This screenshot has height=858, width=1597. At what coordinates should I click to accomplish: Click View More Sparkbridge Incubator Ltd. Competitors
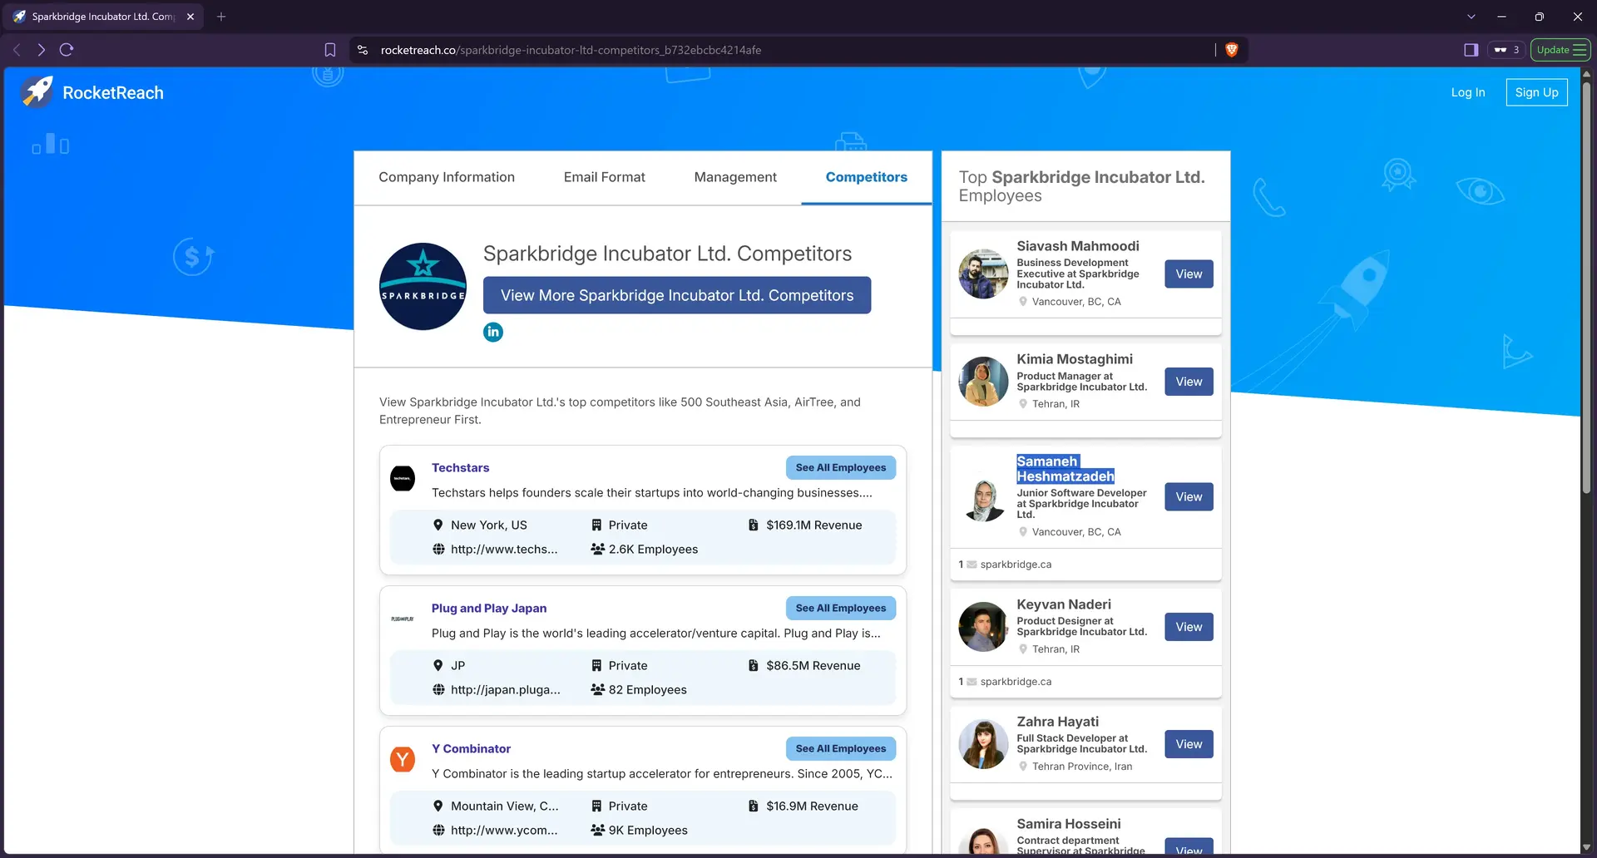pyautogui.click(x=677, y=295)
